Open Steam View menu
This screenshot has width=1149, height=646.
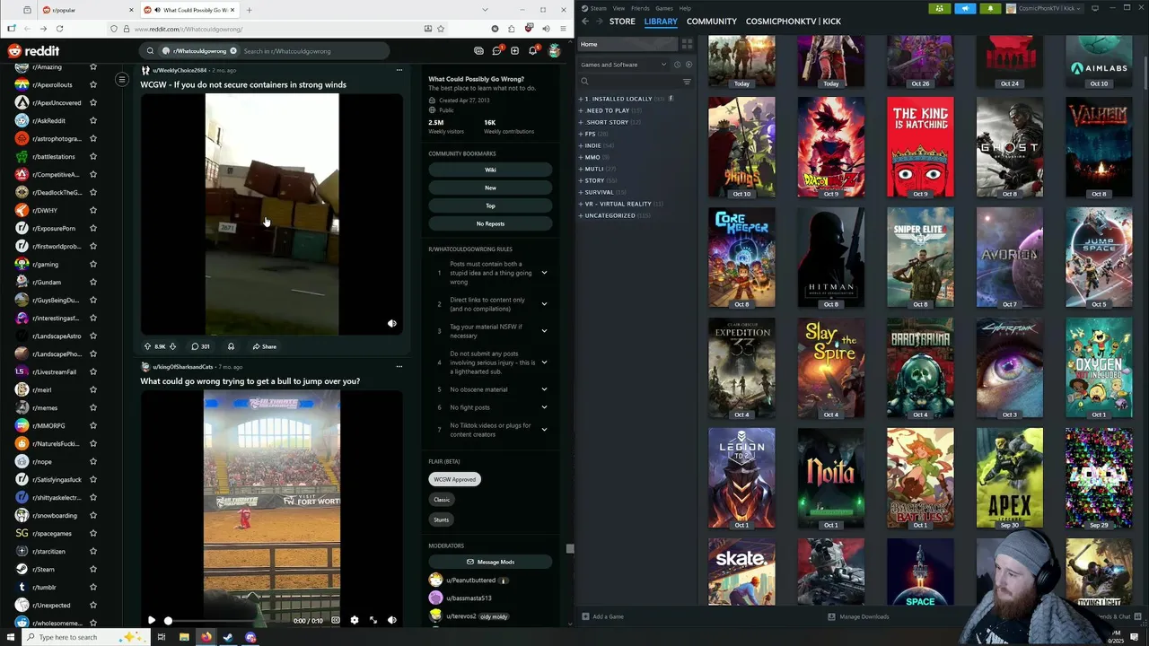(x=618, y=8)
